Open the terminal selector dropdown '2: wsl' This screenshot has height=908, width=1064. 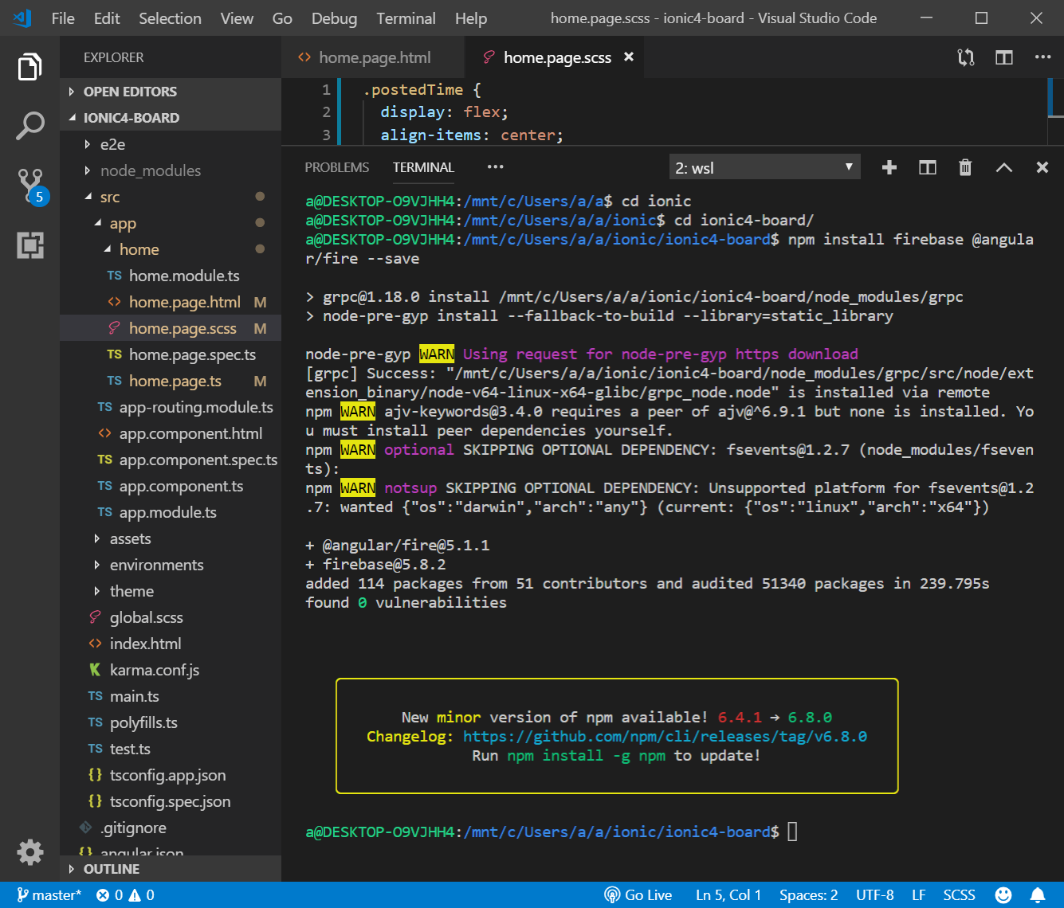click(x=764, y=167)
